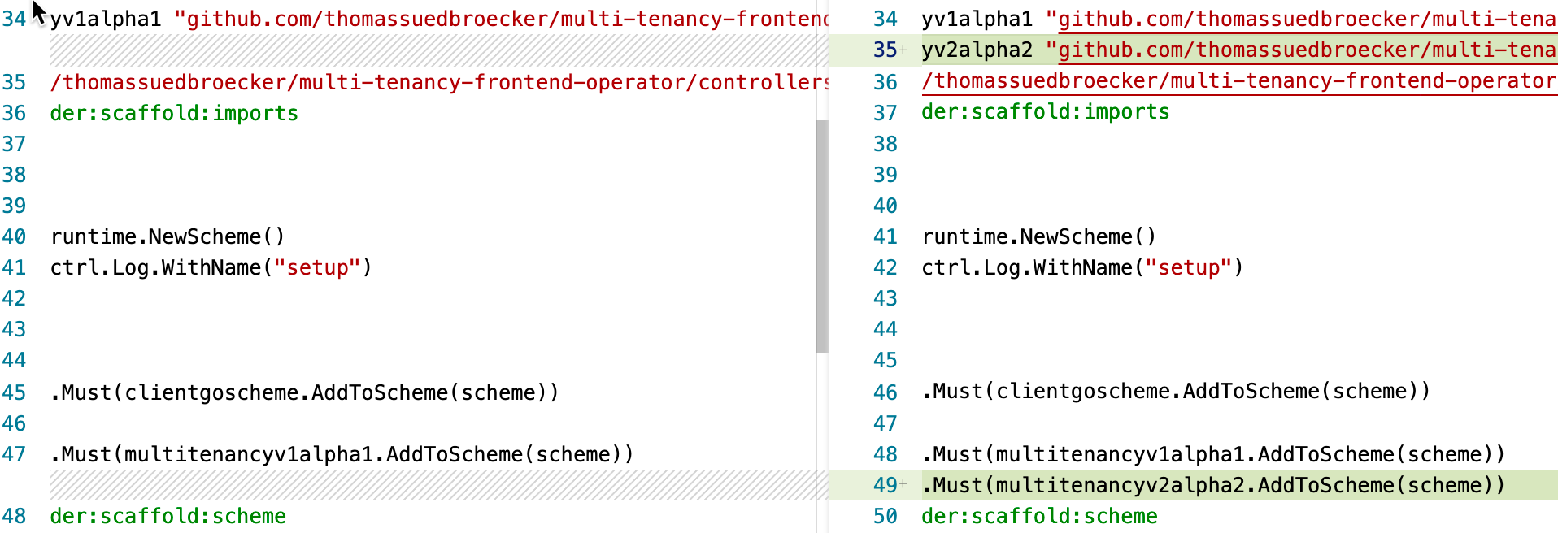Click the added multitenancyv2alpha2.AddToScheme line
Screen dimensions: 1558x533
1213,485
